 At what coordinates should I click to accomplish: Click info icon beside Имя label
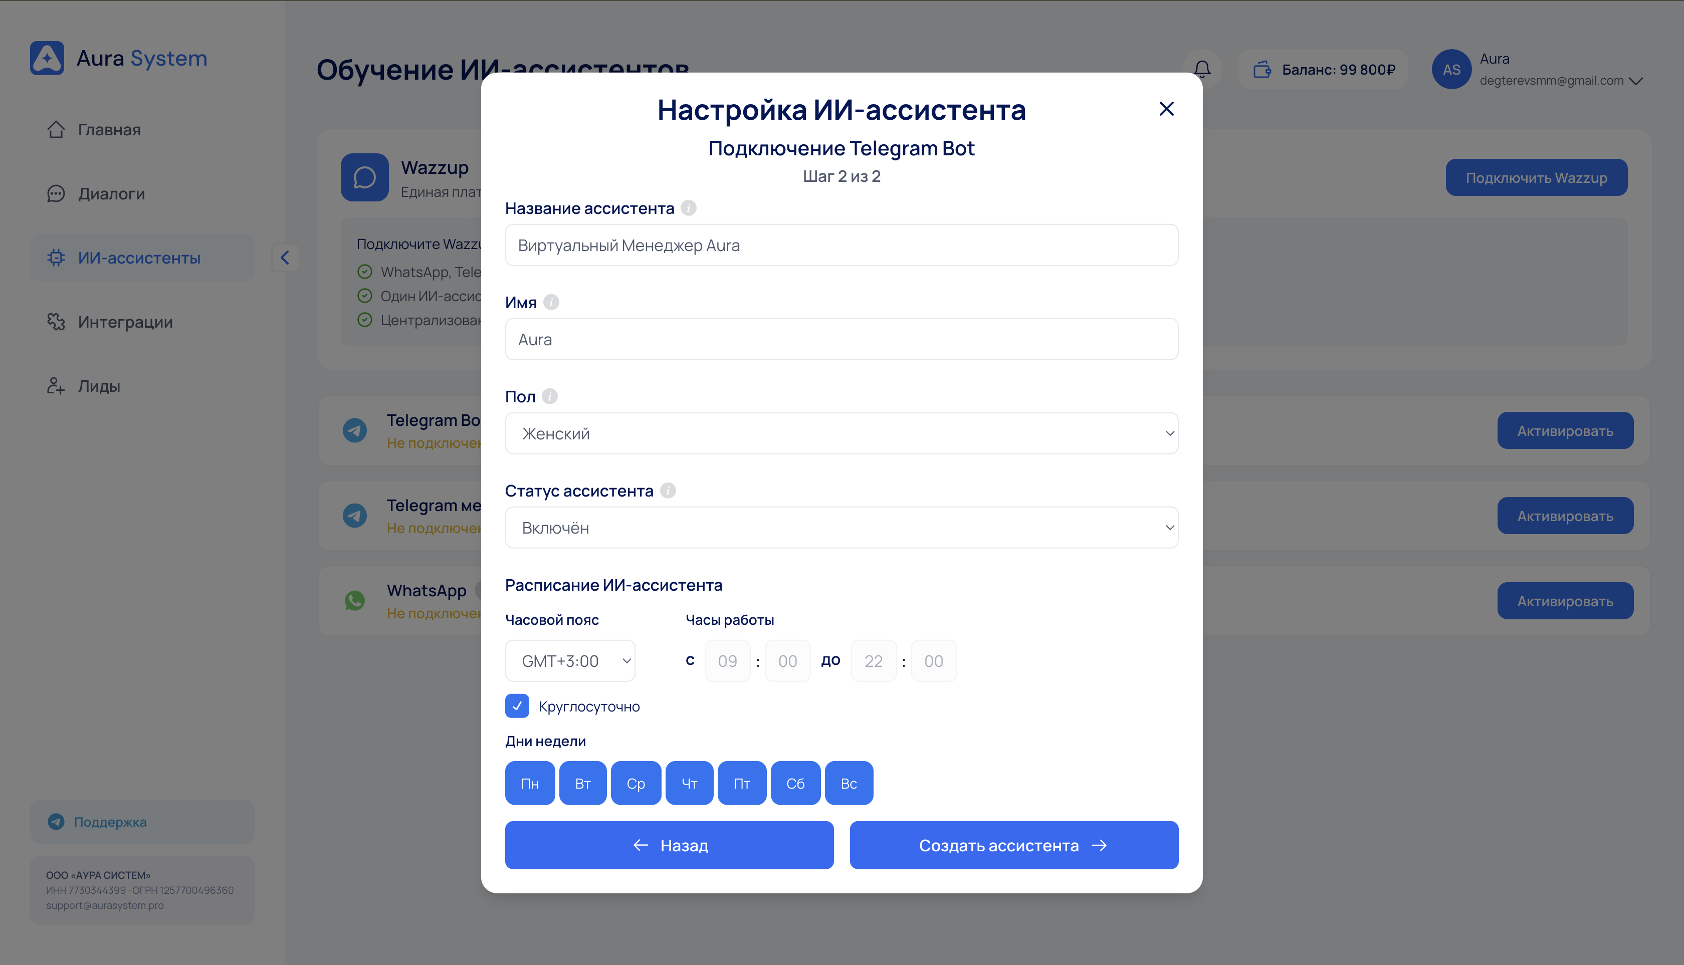pos(551,302)
